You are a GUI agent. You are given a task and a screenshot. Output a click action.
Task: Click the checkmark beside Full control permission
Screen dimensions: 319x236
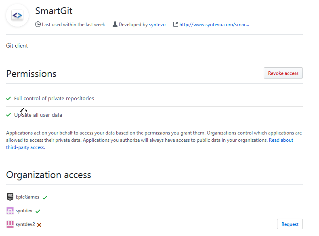coord(8,98)
